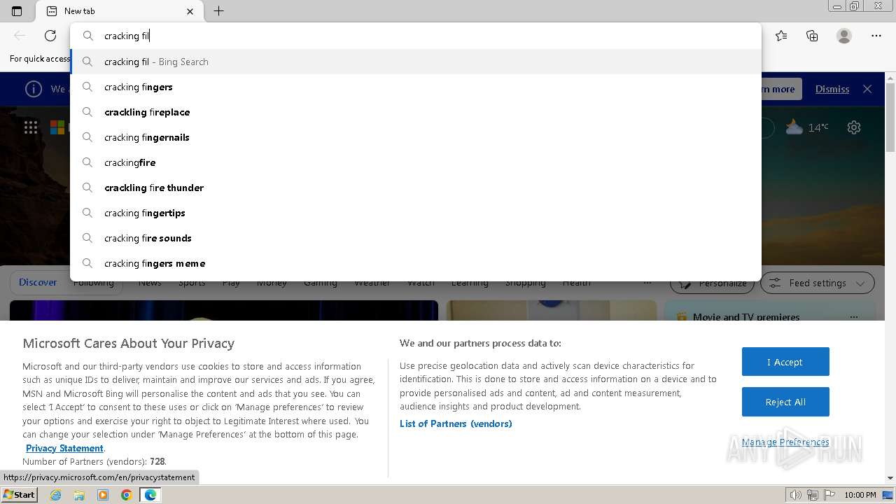Click the network tray icon
Screen dimensions: 896x504
(812, 495)
